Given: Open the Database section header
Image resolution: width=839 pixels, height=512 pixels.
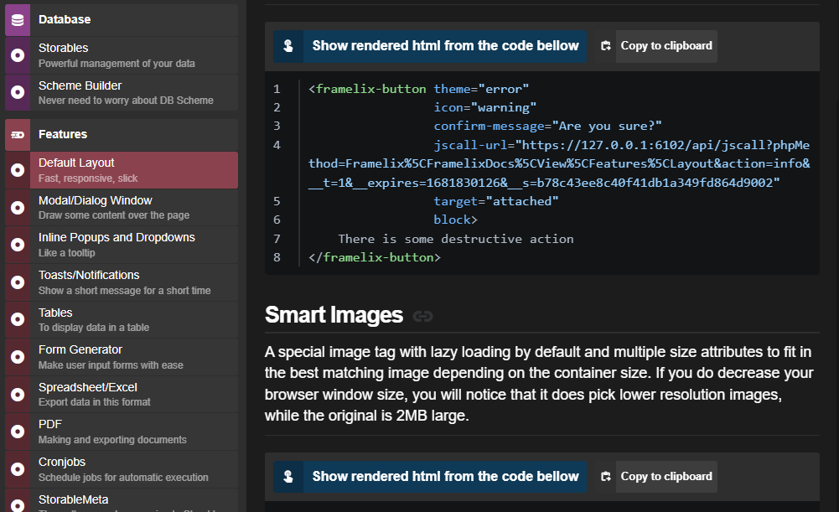Looking at the screenshot, I should 122,20.
